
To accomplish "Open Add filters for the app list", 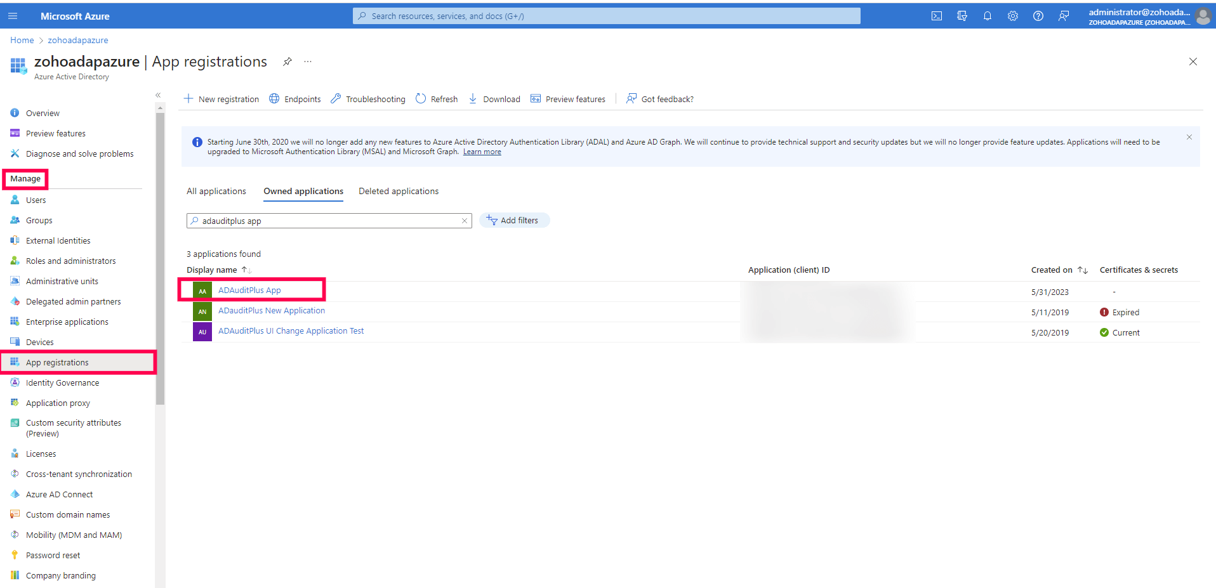I will 514,220.
